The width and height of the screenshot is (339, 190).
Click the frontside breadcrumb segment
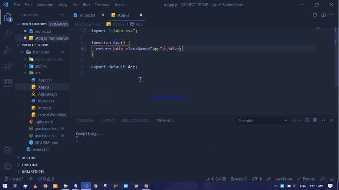point(83,24)
